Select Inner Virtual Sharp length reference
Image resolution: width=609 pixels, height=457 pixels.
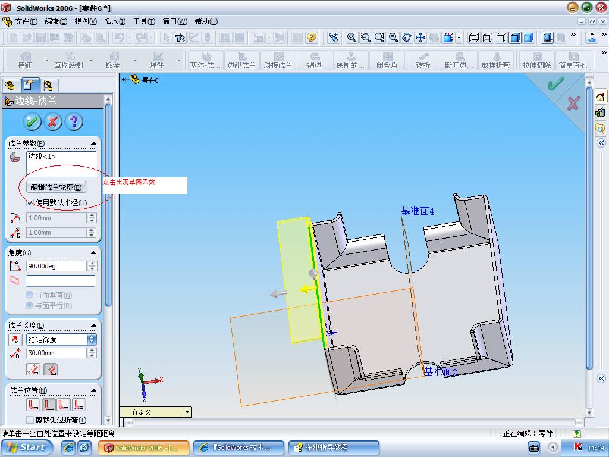[51, 369]
